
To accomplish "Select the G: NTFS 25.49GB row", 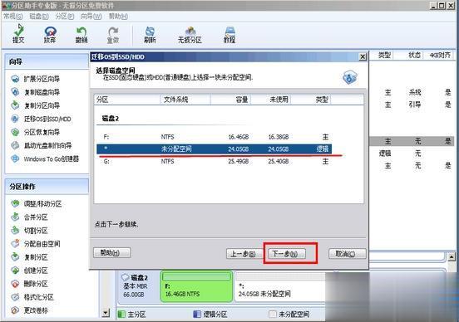I will point(214,161).
